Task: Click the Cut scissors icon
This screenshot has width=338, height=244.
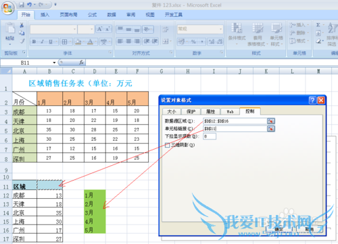Action: point(22,25)
